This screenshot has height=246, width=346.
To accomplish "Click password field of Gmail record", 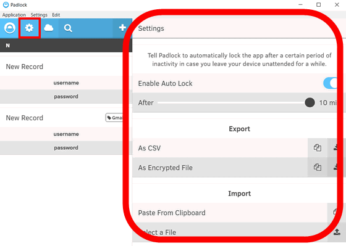I will [66, 148].
